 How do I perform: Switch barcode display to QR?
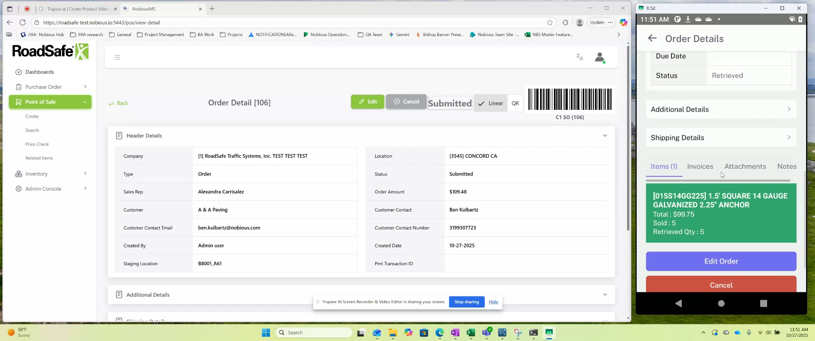(515, 103)
